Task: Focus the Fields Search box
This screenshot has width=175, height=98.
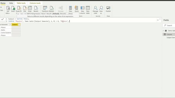Action: point(169,25)
